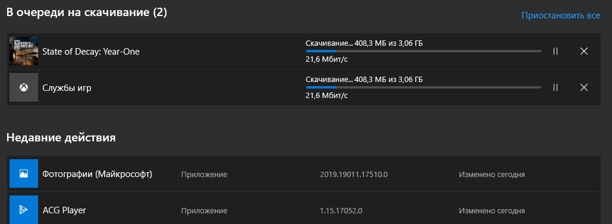The width and height of the screenshot is (612, 224).
Task: Pause the Службы игр download
Action: pos(555,87)
